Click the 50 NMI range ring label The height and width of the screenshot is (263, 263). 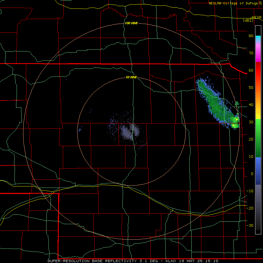tap(131, 77)
